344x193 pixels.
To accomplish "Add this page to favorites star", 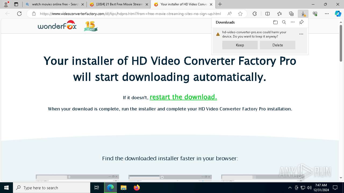I will [240, 14].
